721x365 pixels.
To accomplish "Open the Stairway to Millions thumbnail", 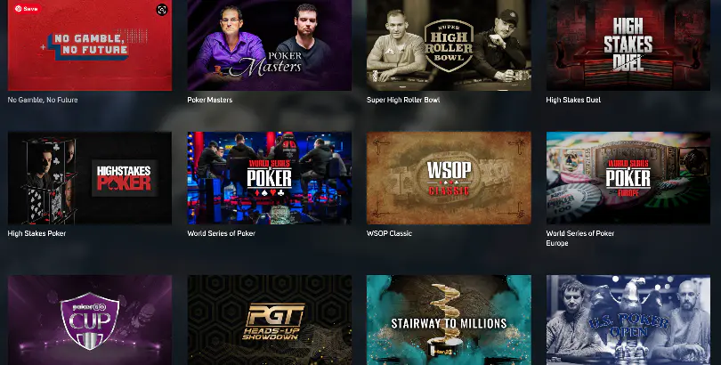I will pyautogui.click(x=449, y=320).
